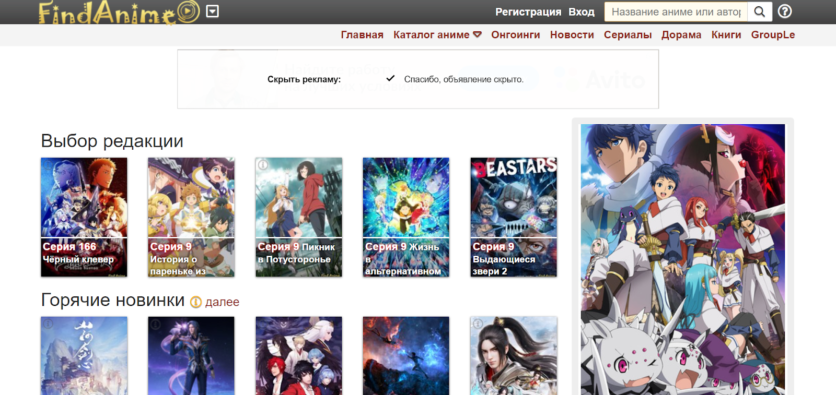This screenshot has height=395, width=836.
Task: Open Выдающиеся звери 2 Серия 9 card
Action: (x=514, y=217)
